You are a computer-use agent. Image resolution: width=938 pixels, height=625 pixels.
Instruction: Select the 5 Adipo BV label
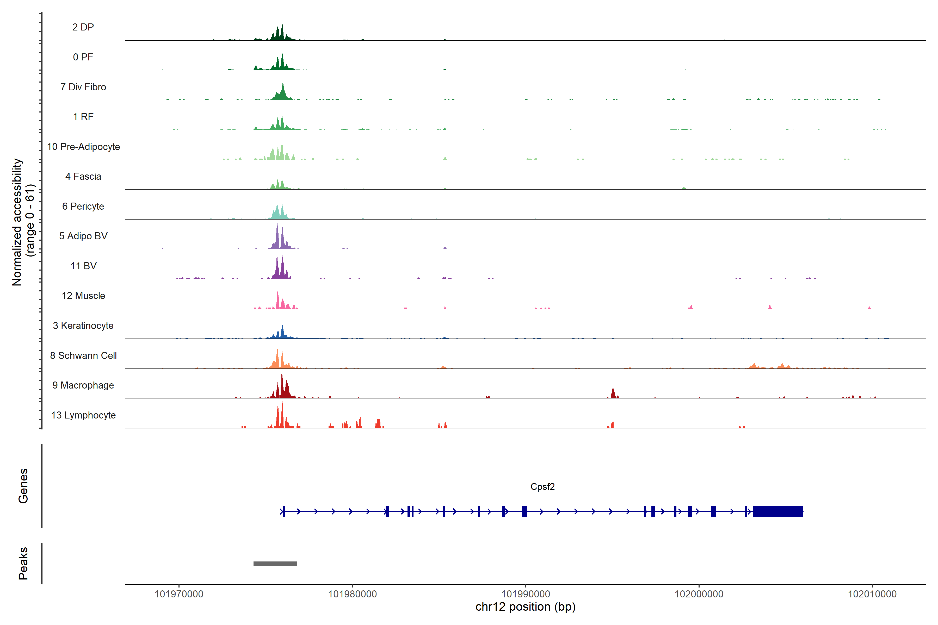83,236
